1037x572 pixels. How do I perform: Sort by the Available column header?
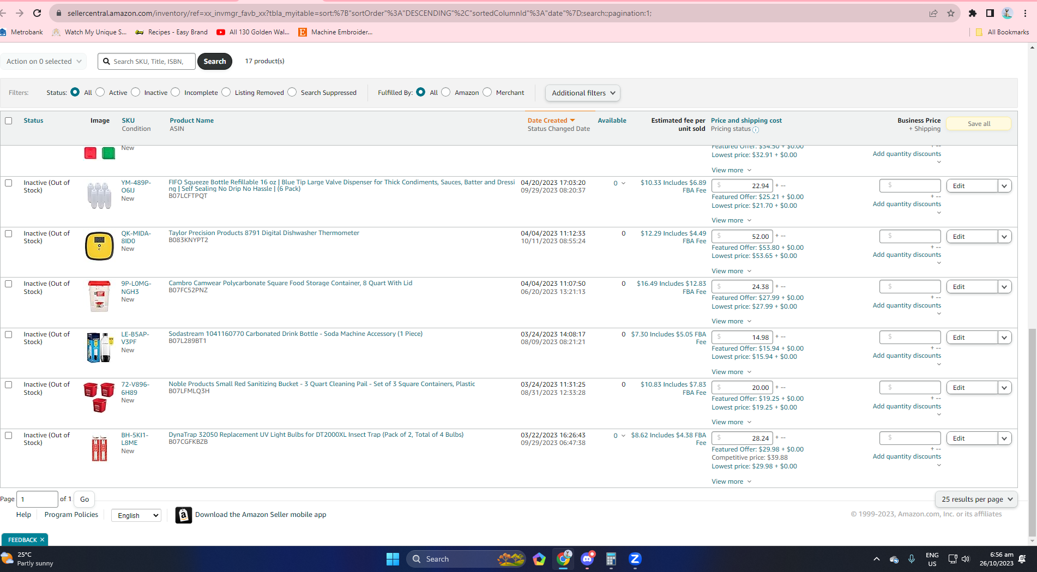point(612,121)
